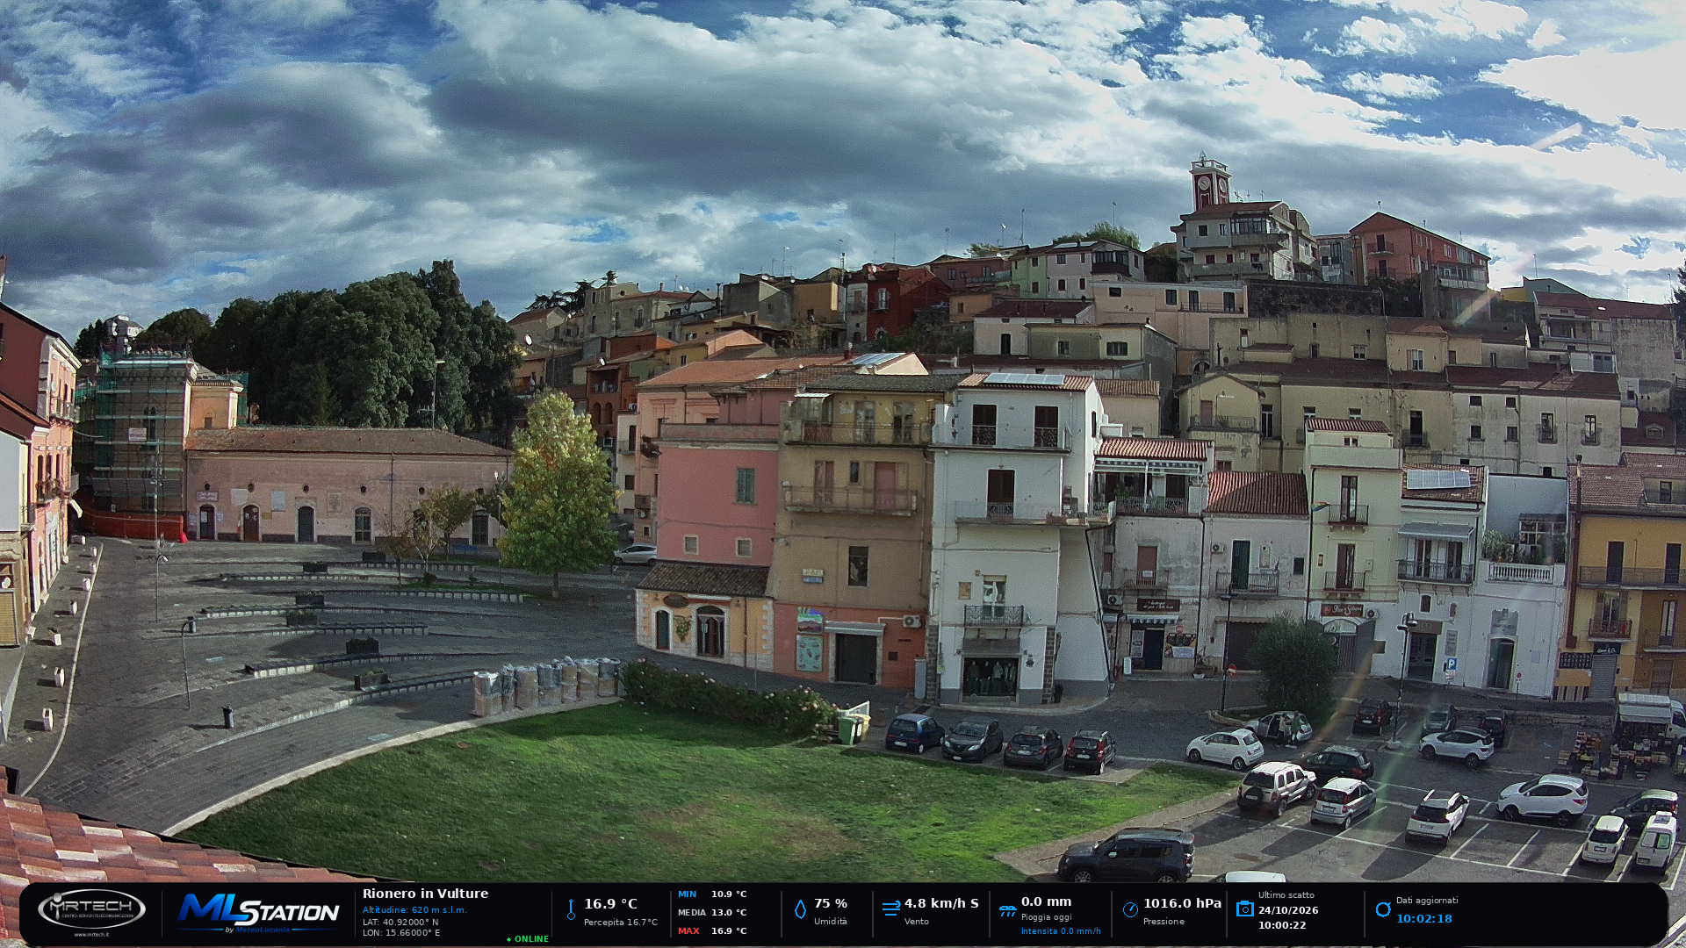Click the pressure gauge icon
Screen dimensions: 1686x948
coord(1130,909)
